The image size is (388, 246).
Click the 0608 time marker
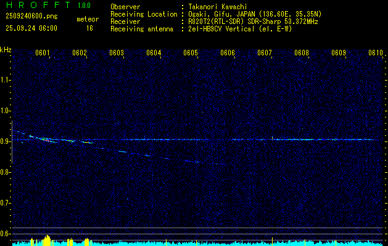click(x=302, y=53)
